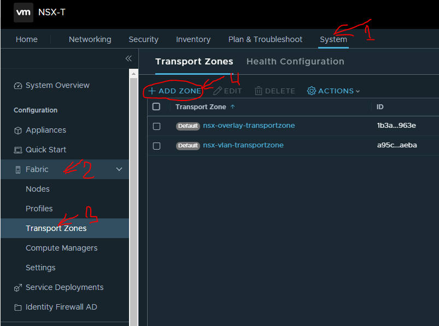
Task: Open Settings under Fabric
Action: [40, 268]
